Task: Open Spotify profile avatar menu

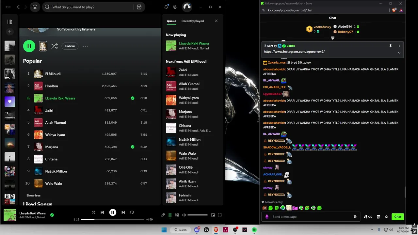Action: point(187,7)
